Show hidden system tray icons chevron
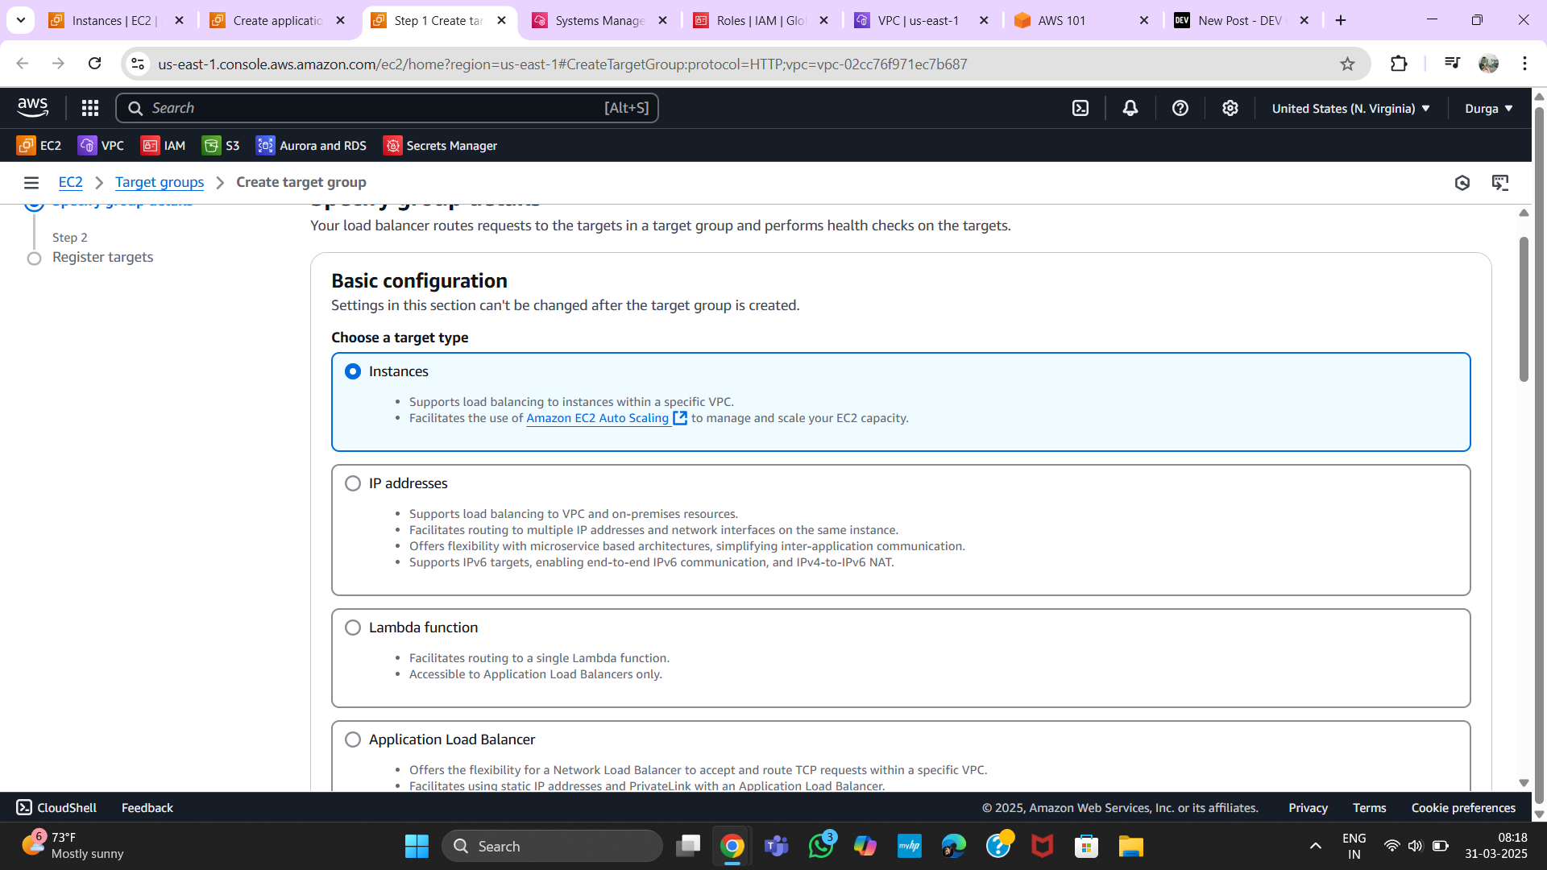1547x870 pixels. click(1316, 846)
